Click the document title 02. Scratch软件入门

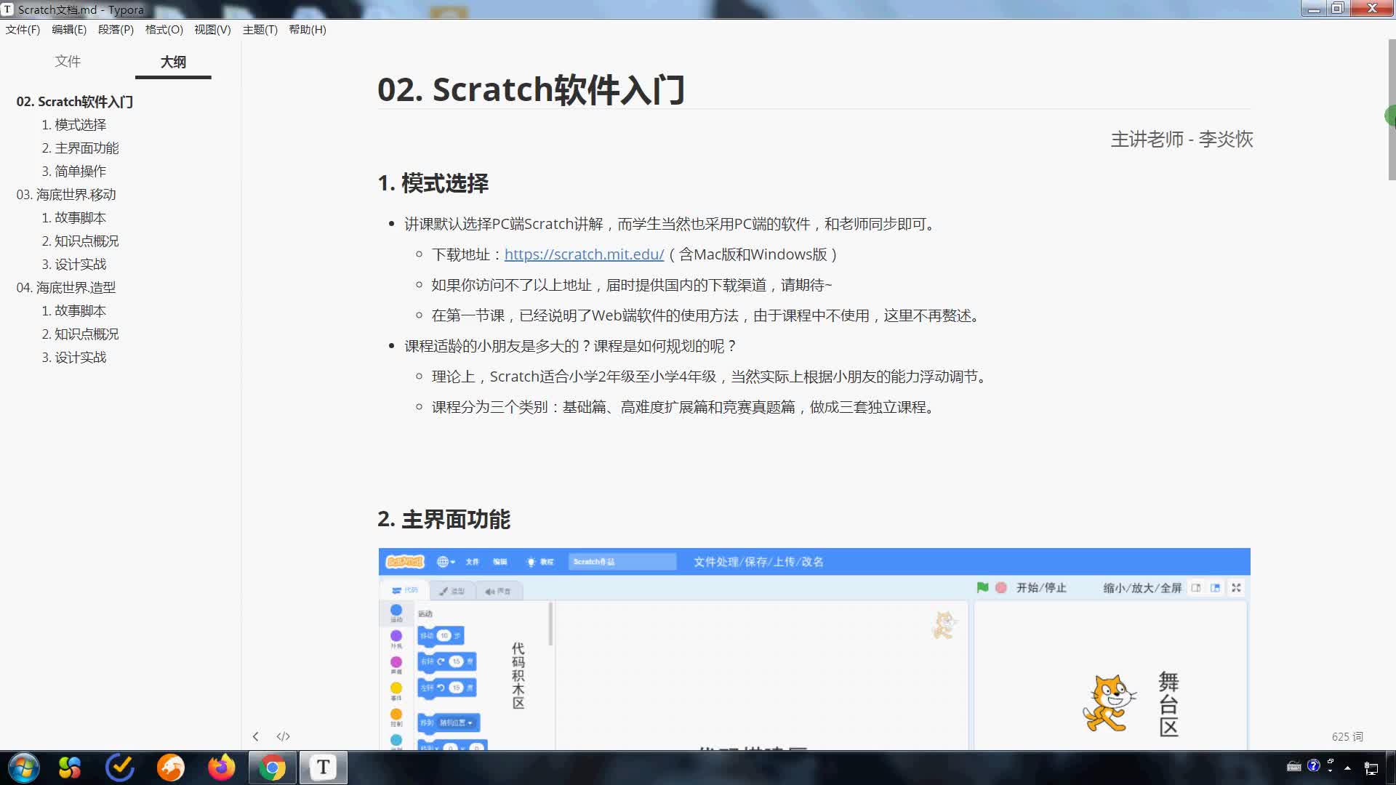(531, 89)
